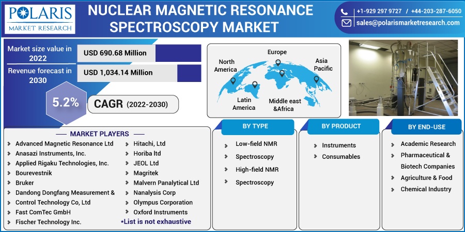The height and width of the screenshot is (232, 465).
Task: Click the Horiba ltd entry
Action: 147,153
